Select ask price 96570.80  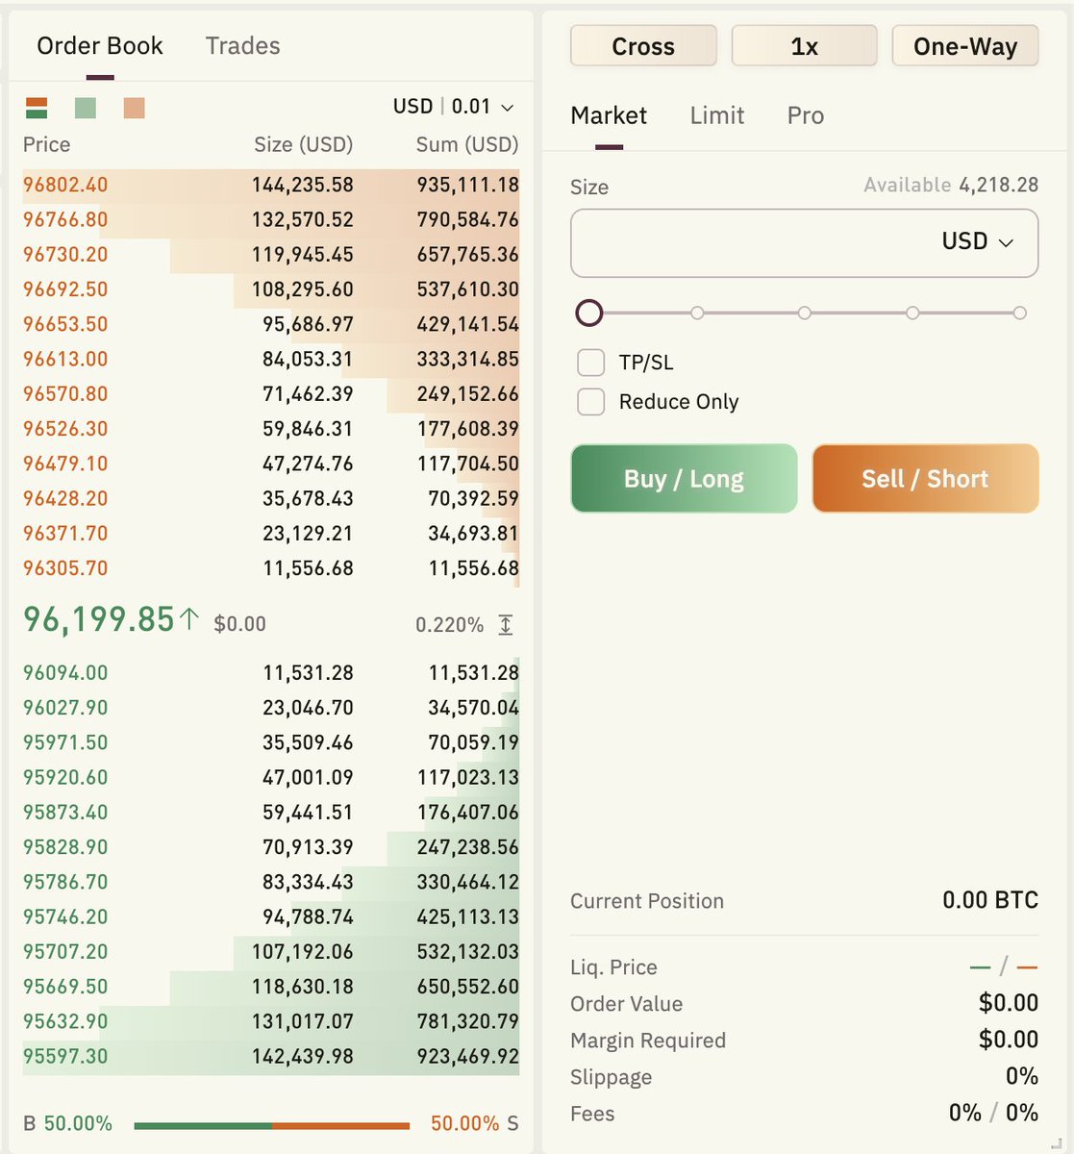tap(65, 393)
